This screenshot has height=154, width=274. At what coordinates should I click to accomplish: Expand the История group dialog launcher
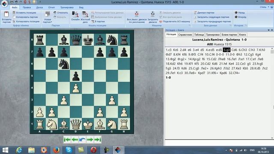click(x=246, y=26)
